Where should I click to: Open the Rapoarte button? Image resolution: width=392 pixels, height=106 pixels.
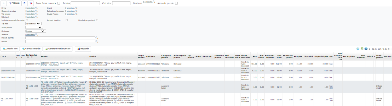click(83, 49)
